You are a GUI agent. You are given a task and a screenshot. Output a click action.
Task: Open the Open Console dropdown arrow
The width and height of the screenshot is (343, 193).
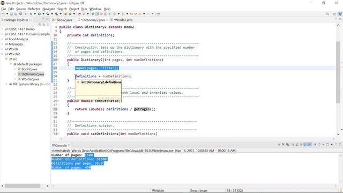coord(332,144)
